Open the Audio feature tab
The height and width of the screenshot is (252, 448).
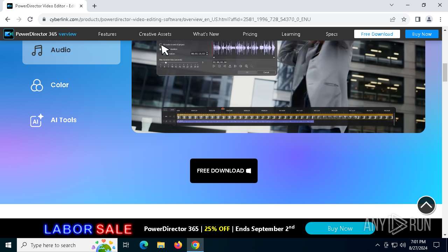(x=71, y=52)
